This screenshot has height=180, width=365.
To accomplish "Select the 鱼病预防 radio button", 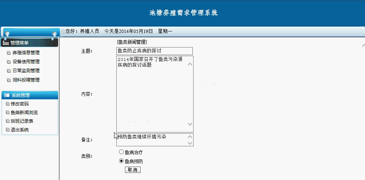I will 121,161.
